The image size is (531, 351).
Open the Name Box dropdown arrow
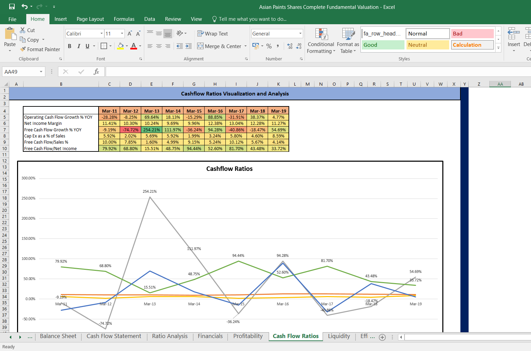point(41,72)
